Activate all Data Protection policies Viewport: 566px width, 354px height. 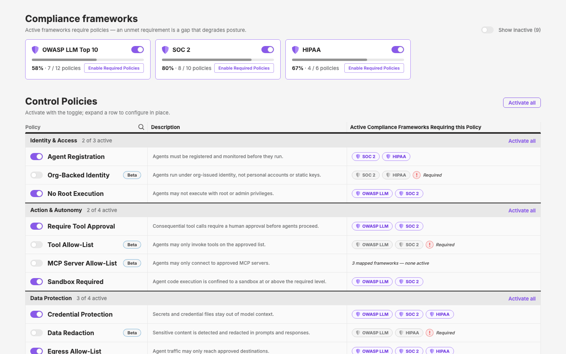(522, 299)
